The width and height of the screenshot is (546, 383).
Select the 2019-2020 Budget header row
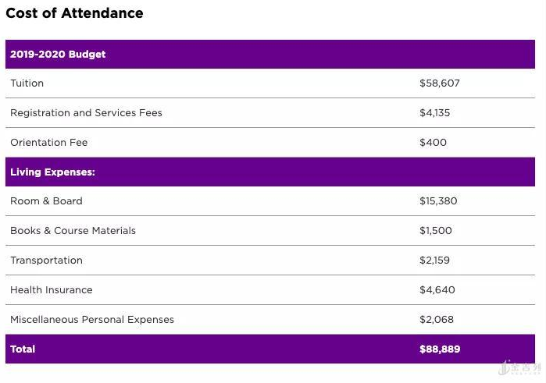click(x=58, y=55)
